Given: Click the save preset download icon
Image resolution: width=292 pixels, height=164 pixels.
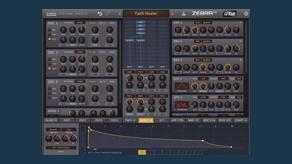Looking at the screenshot, I should pos(184,14).
